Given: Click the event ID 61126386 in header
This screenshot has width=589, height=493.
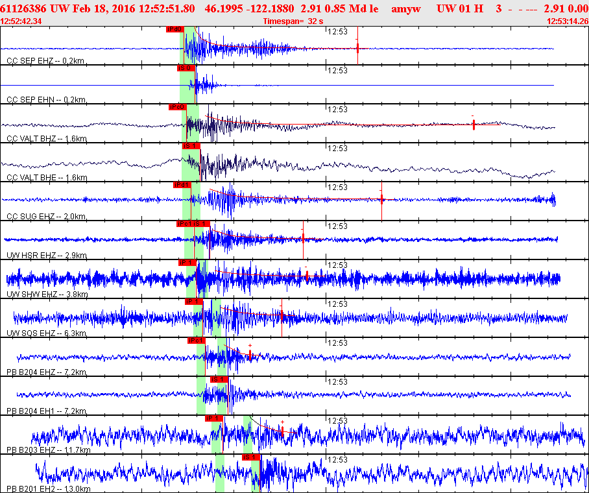Looking at the screenshot, I should (23, 8).
